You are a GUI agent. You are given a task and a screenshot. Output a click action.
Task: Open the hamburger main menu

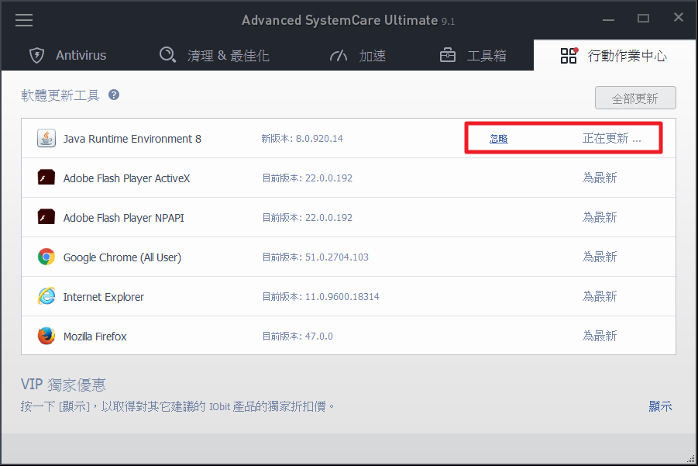(x=24, y=20)
